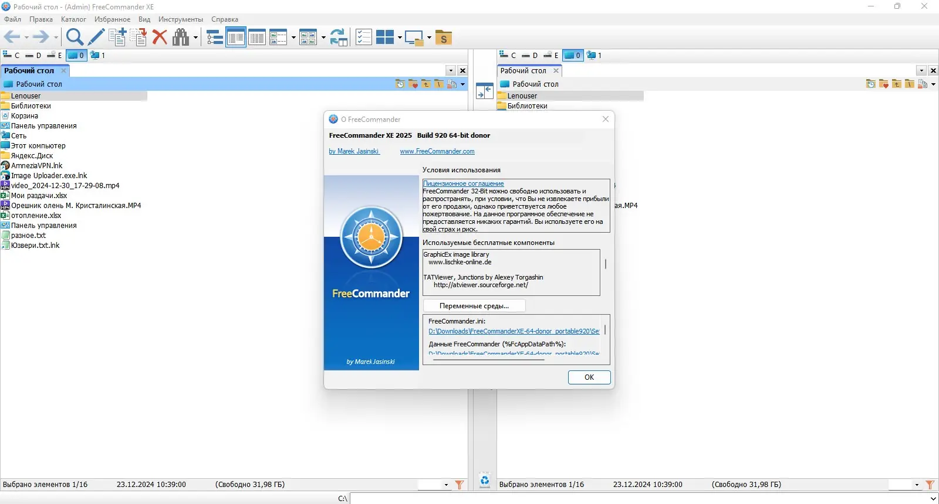This screenshot has height=504, width=939.
Task: Open the Избранное menu
Action: click(112, 19)
